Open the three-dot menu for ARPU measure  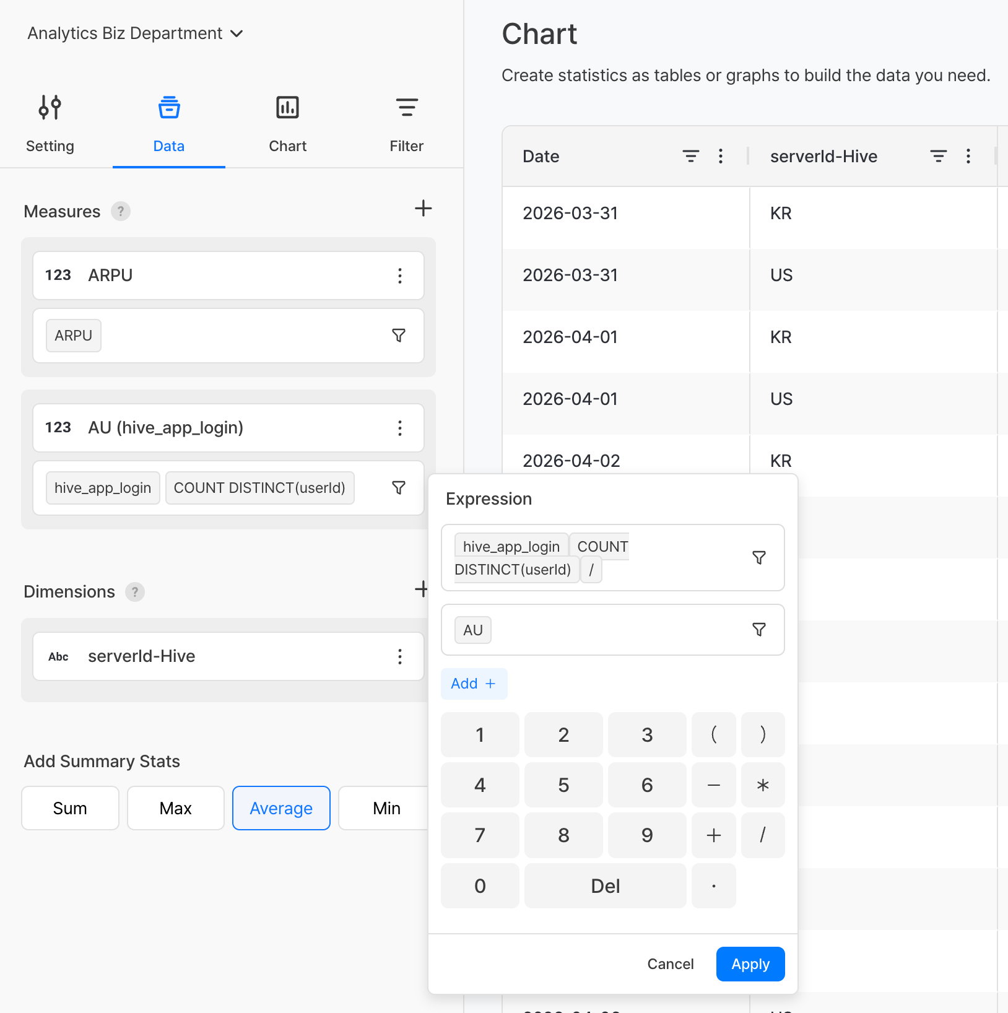pyautogui.click(x=400, y=276)
